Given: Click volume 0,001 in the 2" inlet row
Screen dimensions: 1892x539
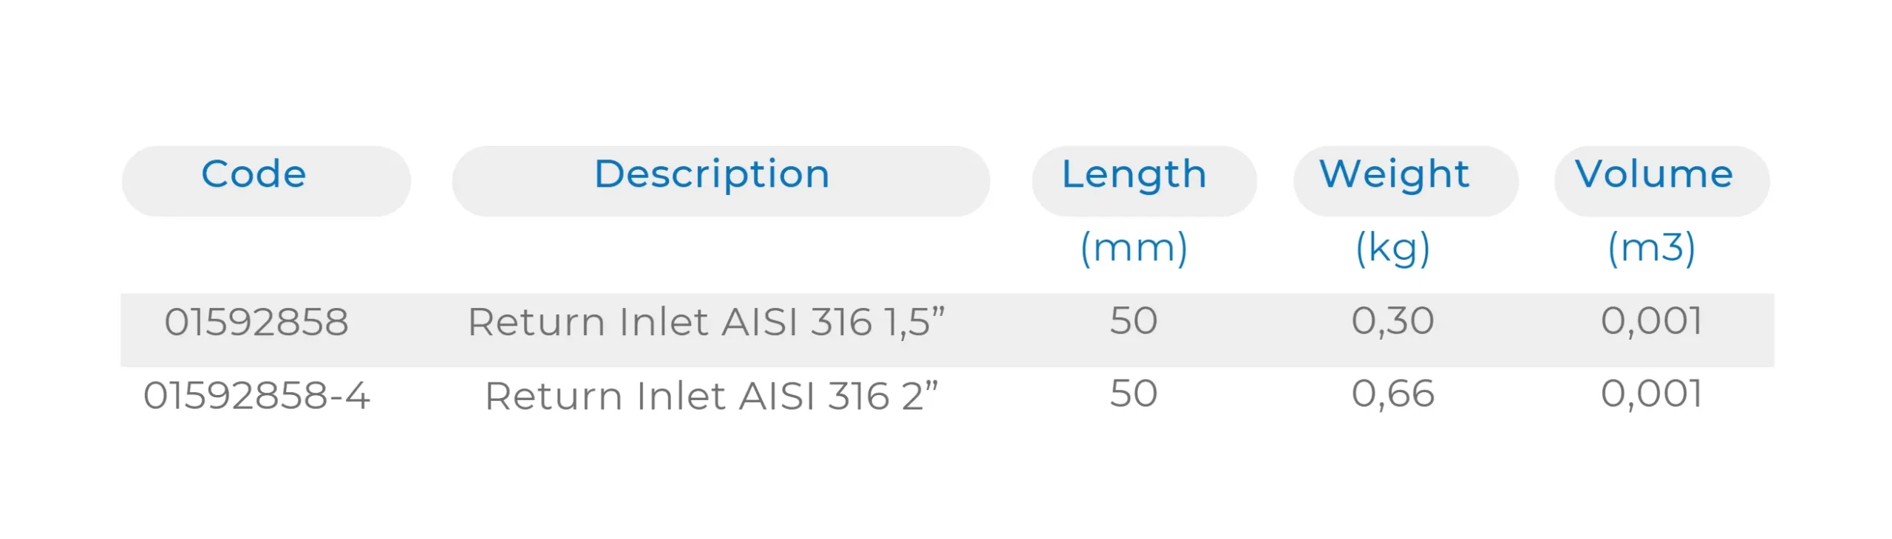Looking at the screenshot, I should (1651, 394).
